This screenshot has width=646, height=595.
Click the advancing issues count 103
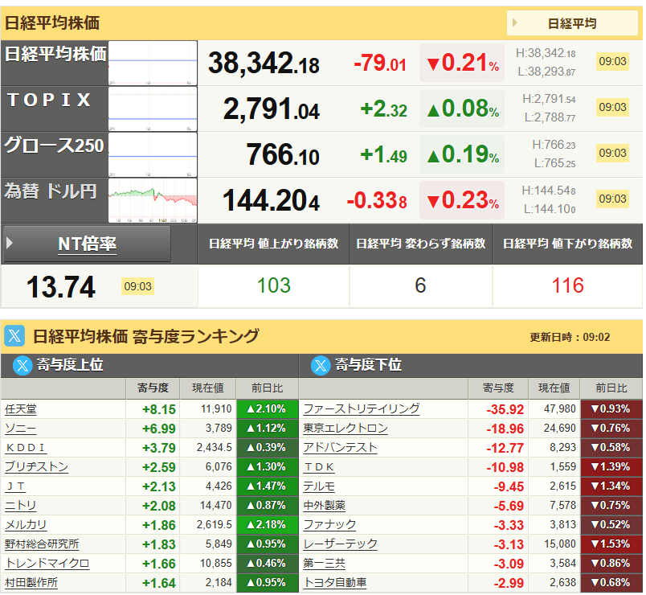274,285
